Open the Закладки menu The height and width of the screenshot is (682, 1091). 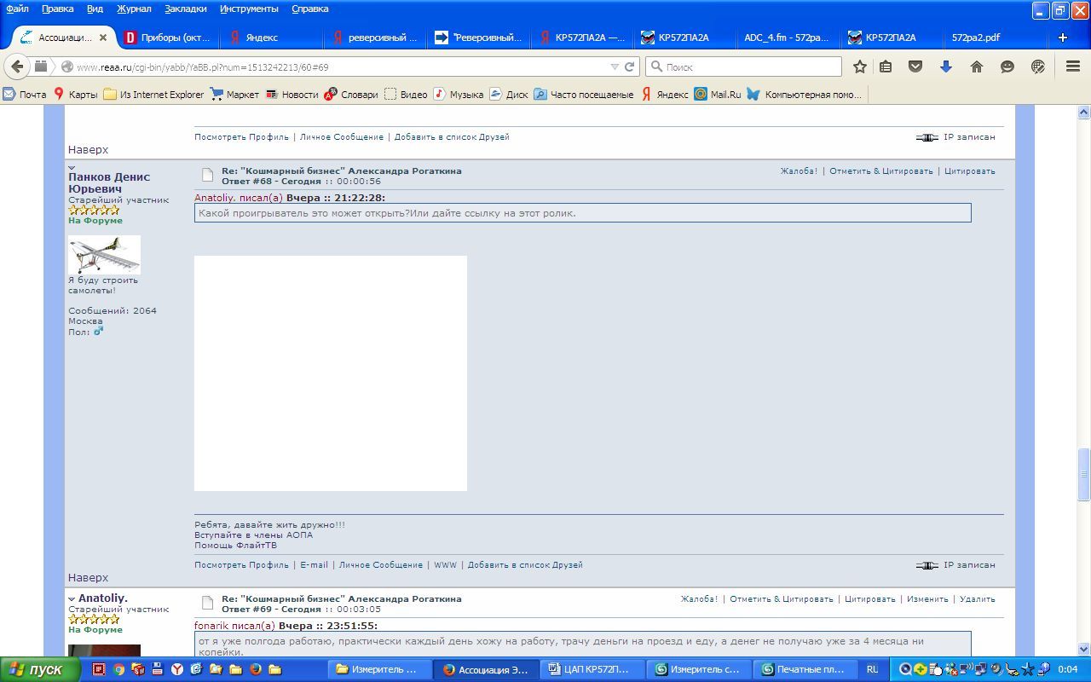click(x=185, y=9)
